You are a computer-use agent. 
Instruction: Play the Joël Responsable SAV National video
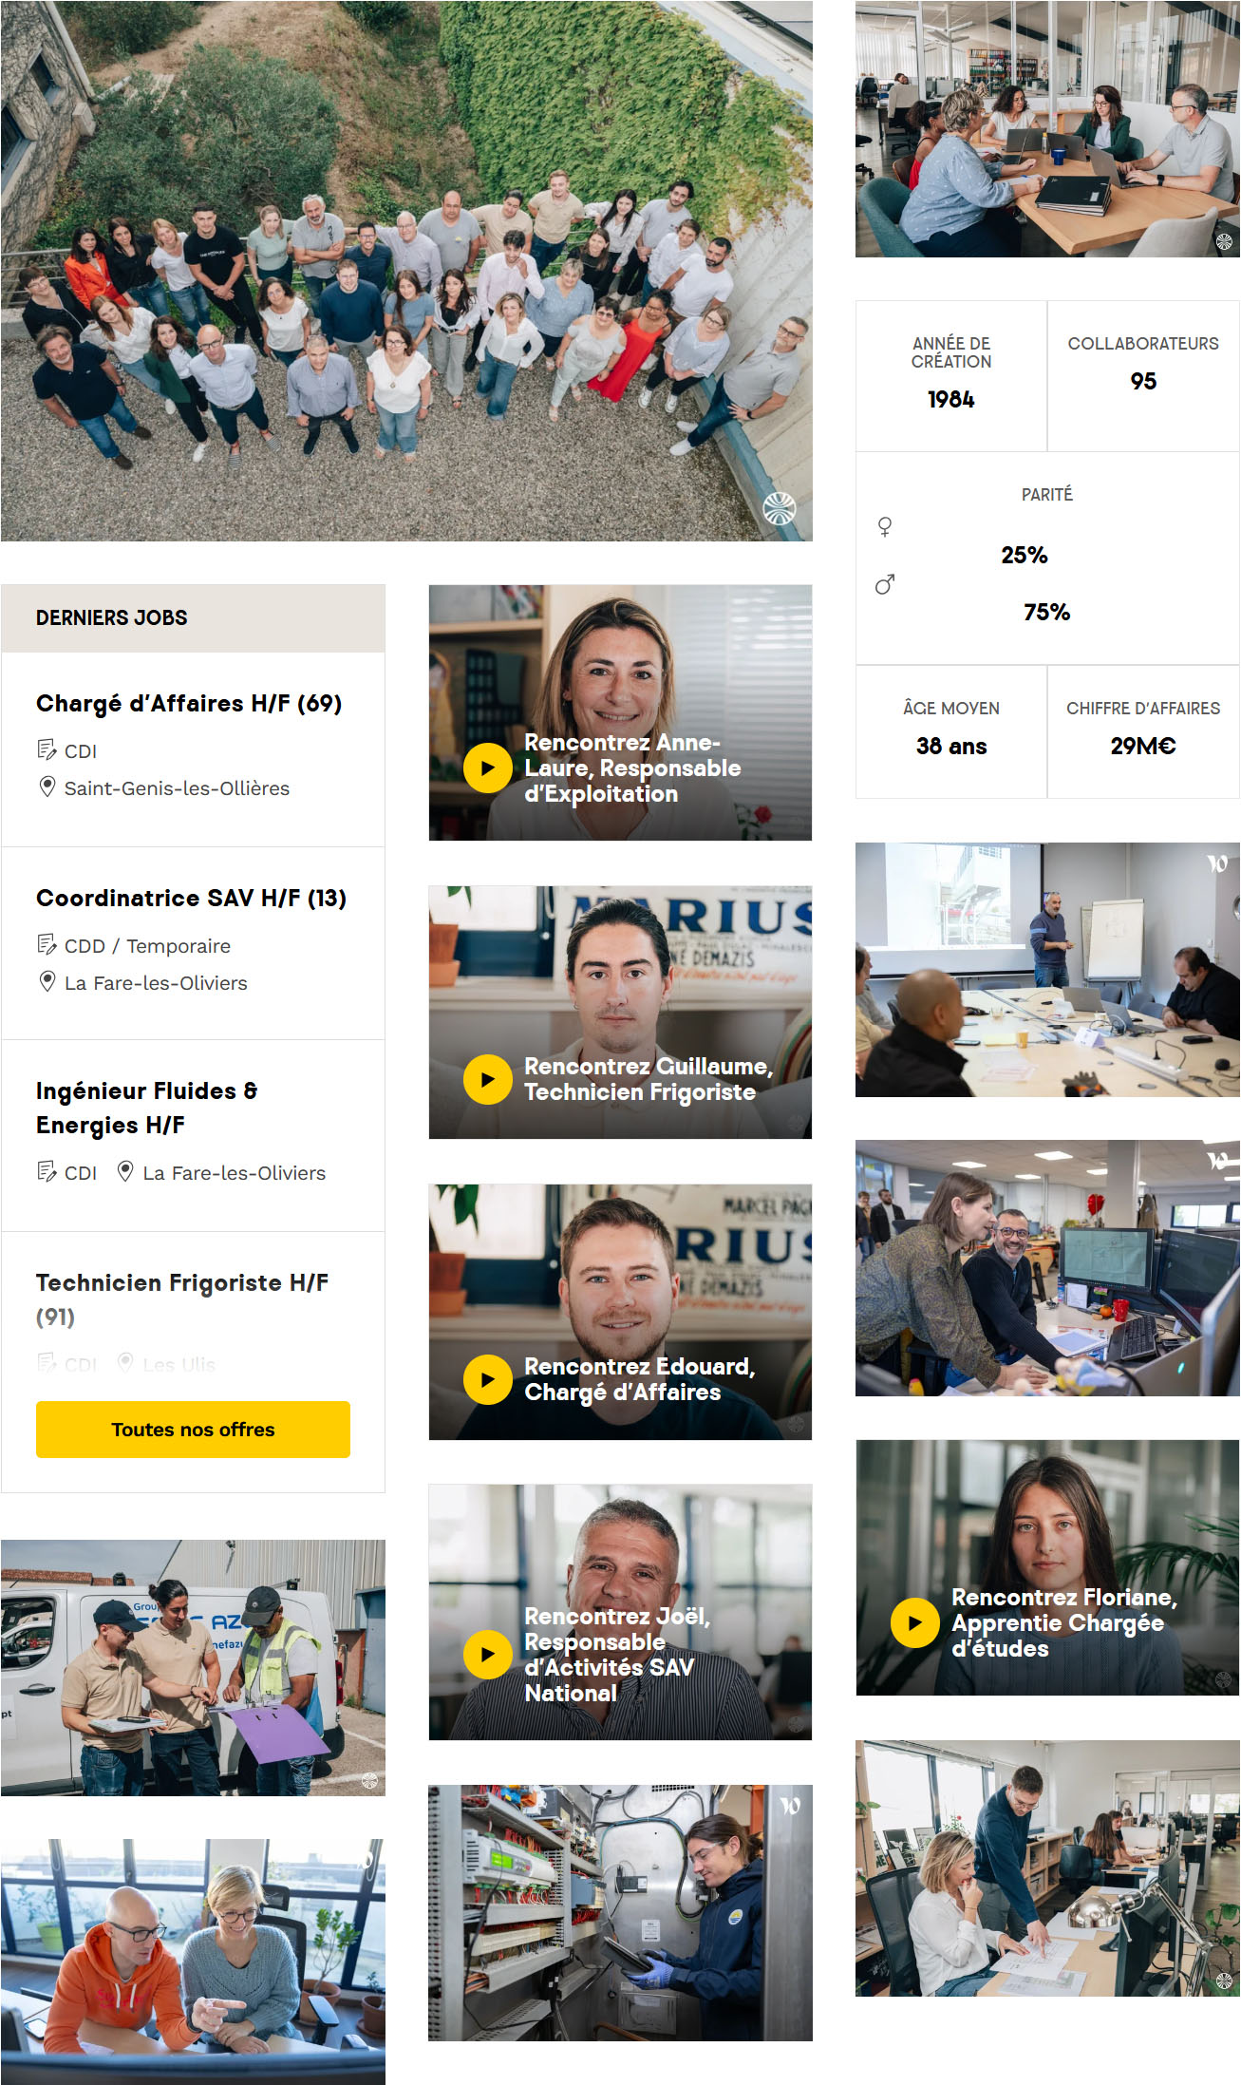tap(487, 1655)
